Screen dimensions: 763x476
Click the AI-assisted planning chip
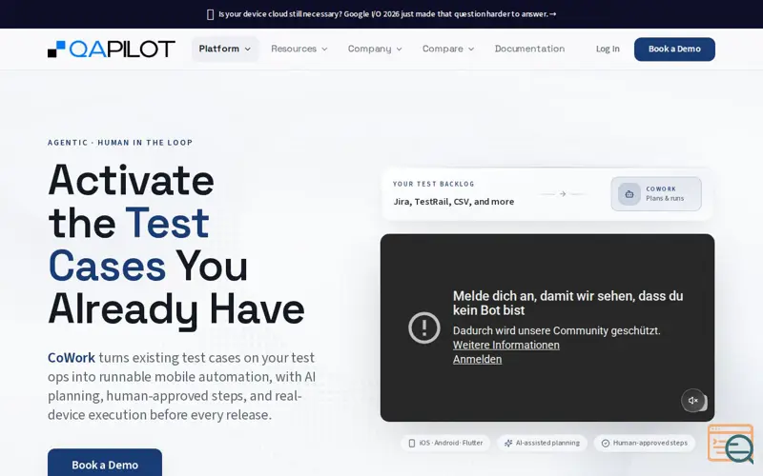click(x=542, y=443)
